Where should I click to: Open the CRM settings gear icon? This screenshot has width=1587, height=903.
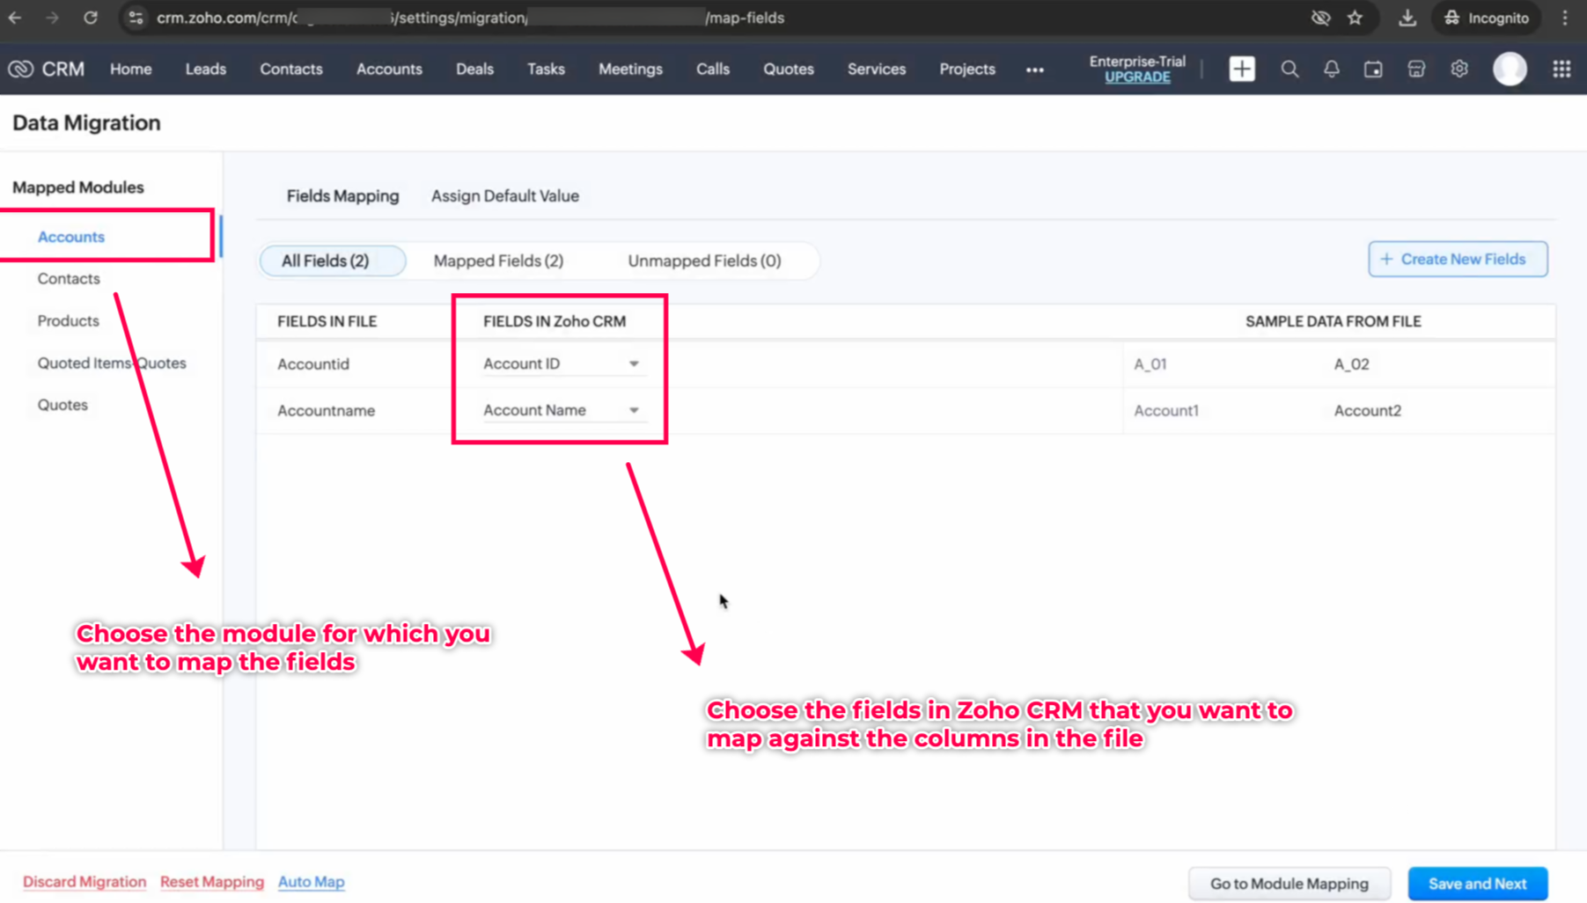click(x=1459, y=69)
